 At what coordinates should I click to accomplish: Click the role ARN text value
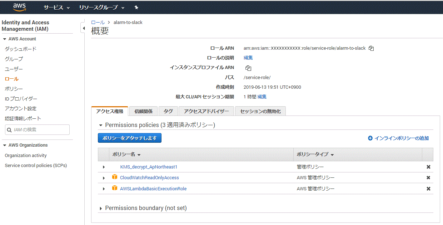(x=305, y=48)
